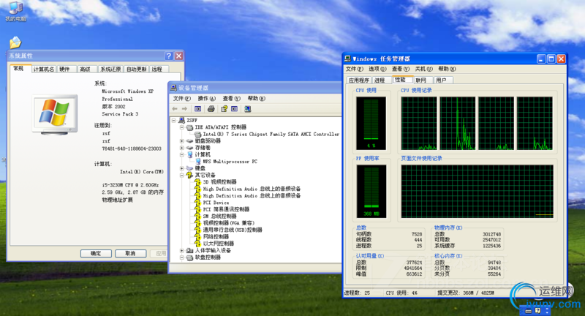Switch to 系统还原 tab
Viewport: 585px width, 316px height.
pyautogui.click(x=110, y=69)
